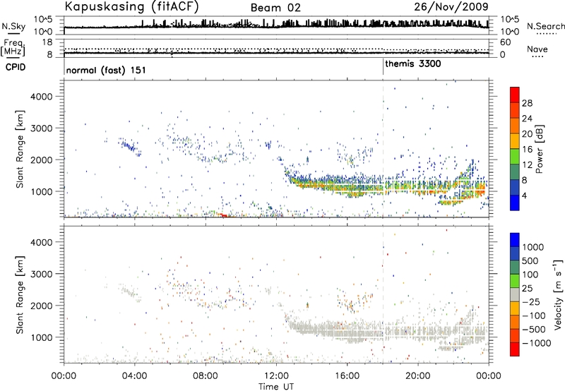The image size is (565, 391).
Task: Select the 'themis 3300' CPID text
Action: pos(413,64)
